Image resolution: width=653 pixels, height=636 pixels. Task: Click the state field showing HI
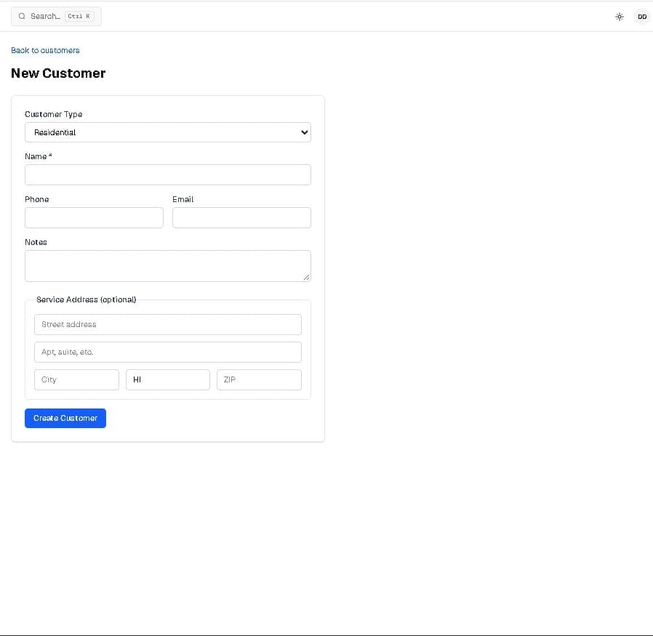(168, 379)
